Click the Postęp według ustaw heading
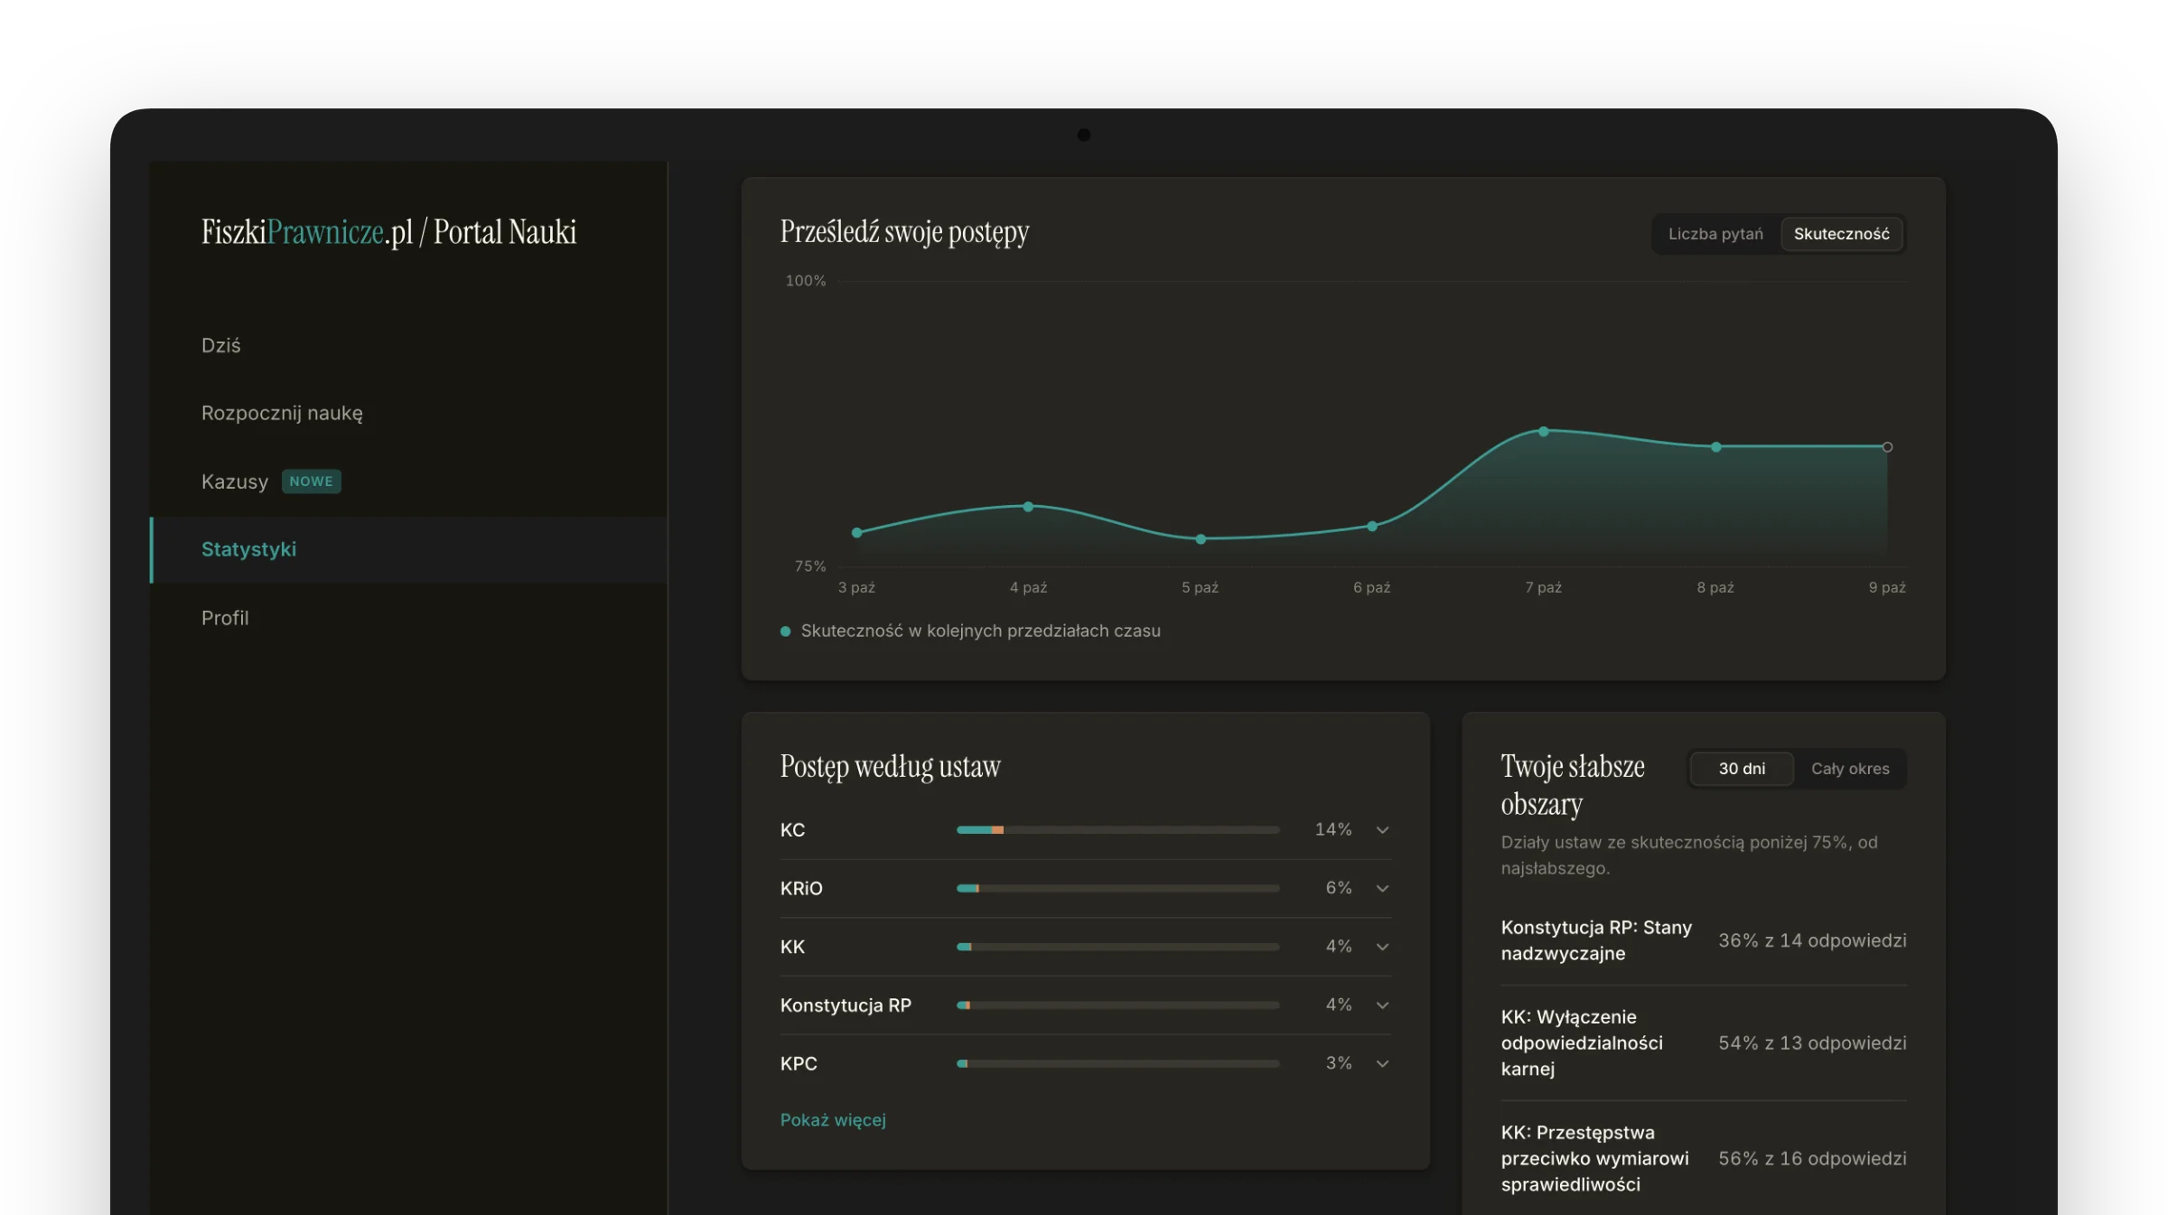Screen dimensions: 2168x1215 (890, 767)
